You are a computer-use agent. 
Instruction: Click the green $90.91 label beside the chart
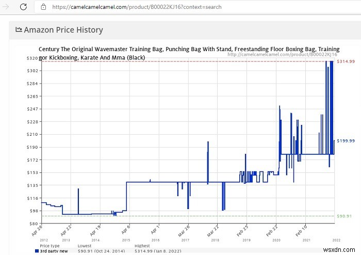344,216
